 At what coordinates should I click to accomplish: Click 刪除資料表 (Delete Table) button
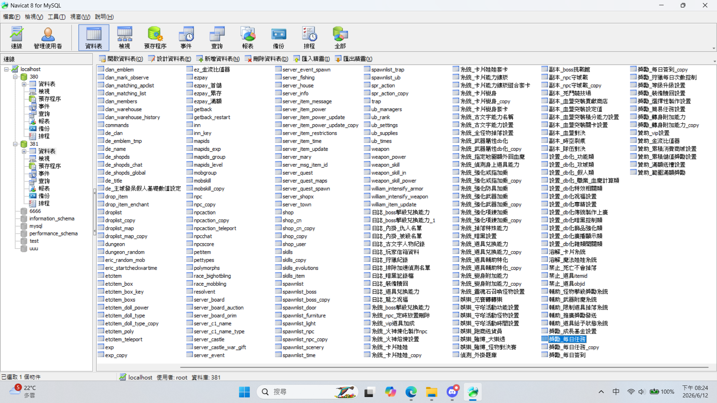tap(266, 59)
